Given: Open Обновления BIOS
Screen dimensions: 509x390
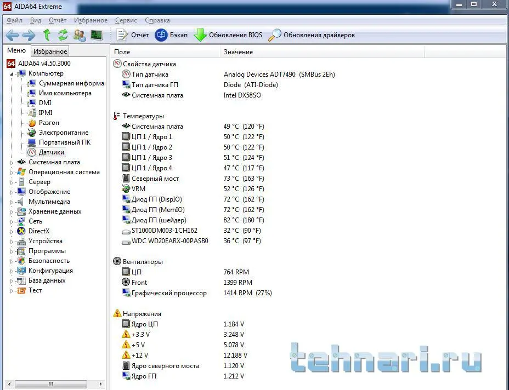Looking at the screenshot, I should [228, 35].
